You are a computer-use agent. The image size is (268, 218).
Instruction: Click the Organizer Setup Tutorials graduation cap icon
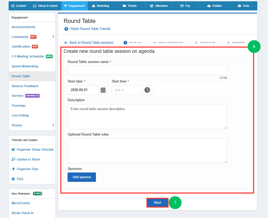13,150
